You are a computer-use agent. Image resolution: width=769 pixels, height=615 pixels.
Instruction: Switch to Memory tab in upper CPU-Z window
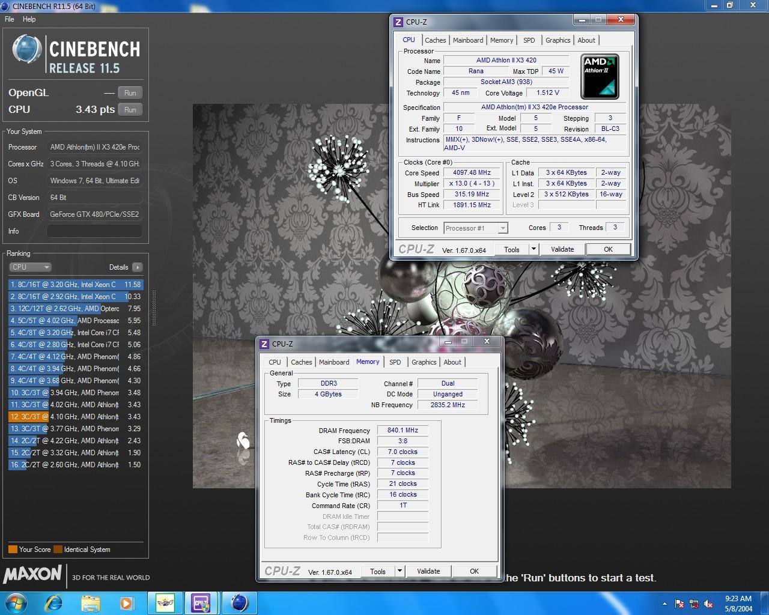coord(502,40)
